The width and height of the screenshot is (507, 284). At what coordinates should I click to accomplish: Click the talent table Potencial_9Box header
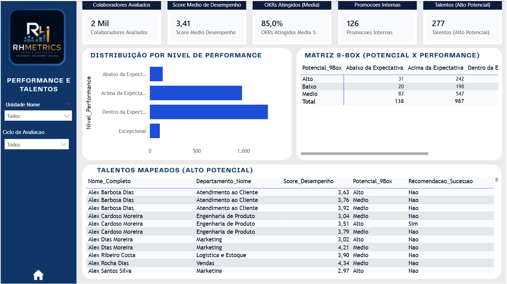372,181
